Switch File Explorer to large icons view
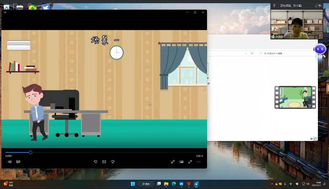The height and width of the screenshot is (189, 329). pos(315,139)
